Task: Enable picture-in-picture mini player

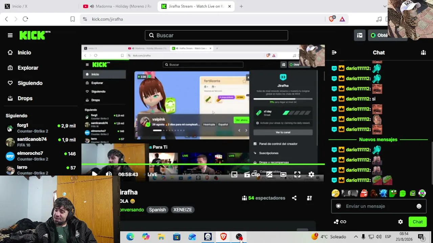Action: click(x=234, y=174)
